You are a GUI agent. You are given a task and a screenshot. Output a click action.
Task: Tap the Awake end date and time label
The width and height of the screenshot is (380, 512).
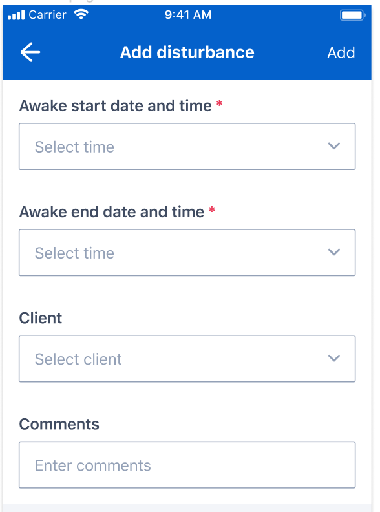tap(112, 212)
